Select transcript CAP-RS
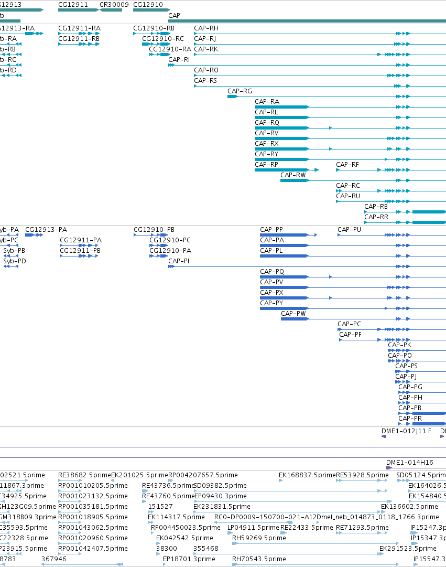The width and height of the screenshot is (446, 567). [205, 81]
